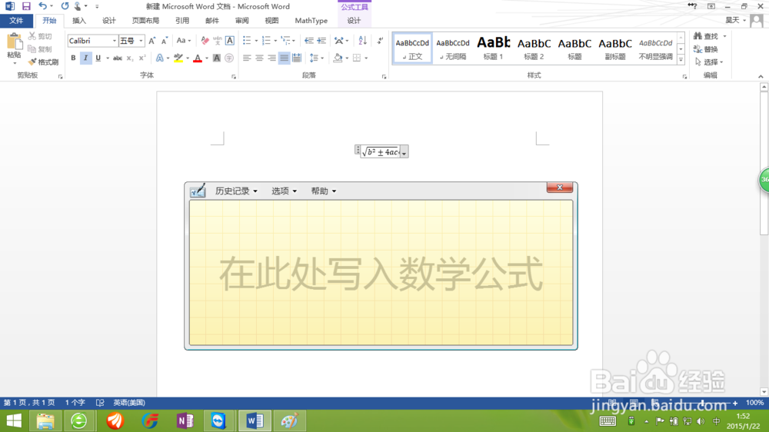Clear all formatting eraser icon
The width and height of the screenshot is (769, 432).
205,41
